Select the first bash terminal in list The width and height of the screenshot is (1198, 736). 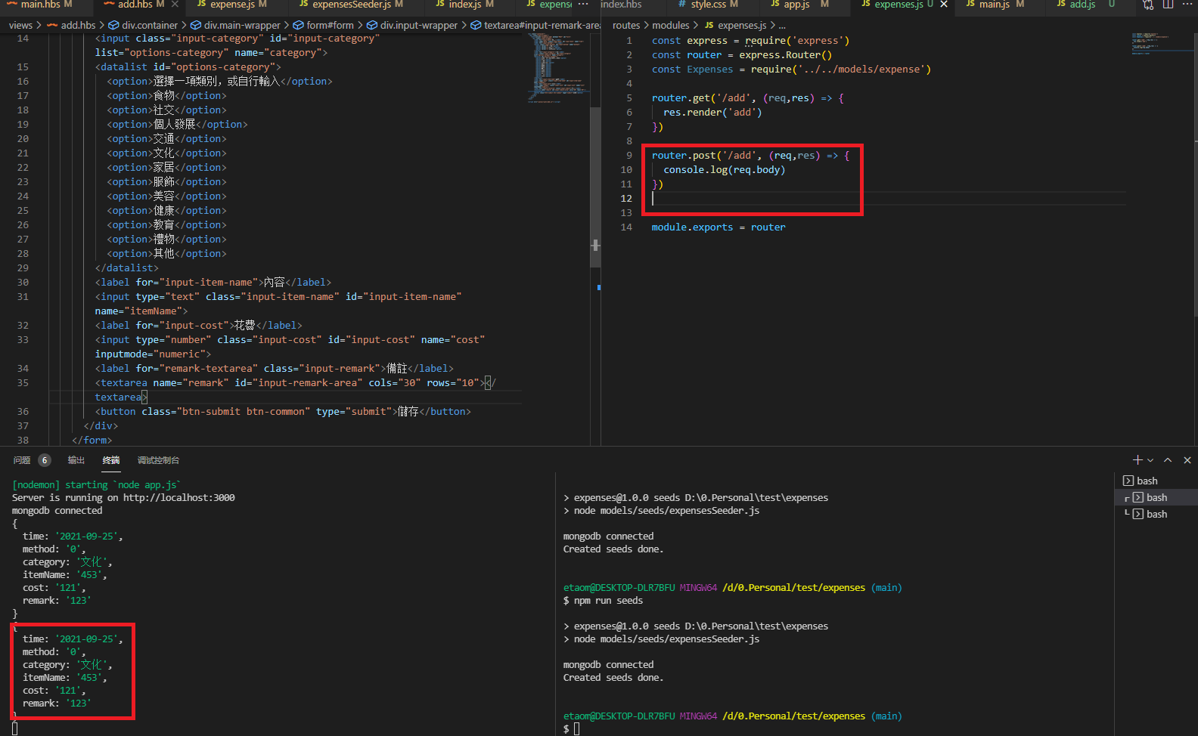pyautogui.click(x=1147, y=481)
